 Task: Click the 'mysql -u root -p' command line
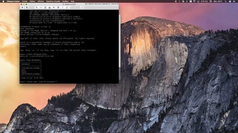coord(35,27)
